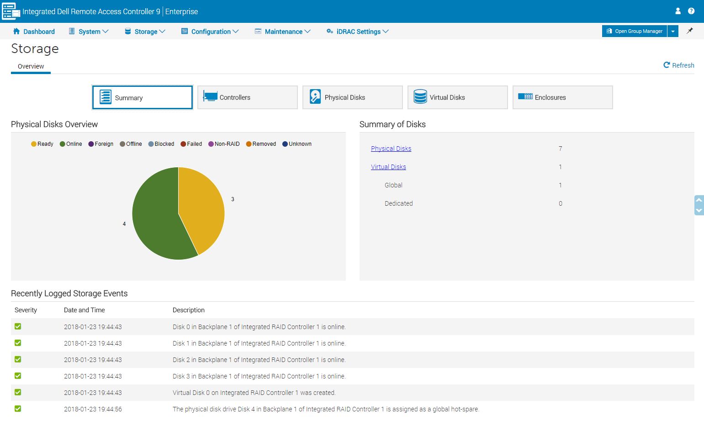Follow the Physical Disks summary link
The image size is (704, 421).
(x=391, y=149)
